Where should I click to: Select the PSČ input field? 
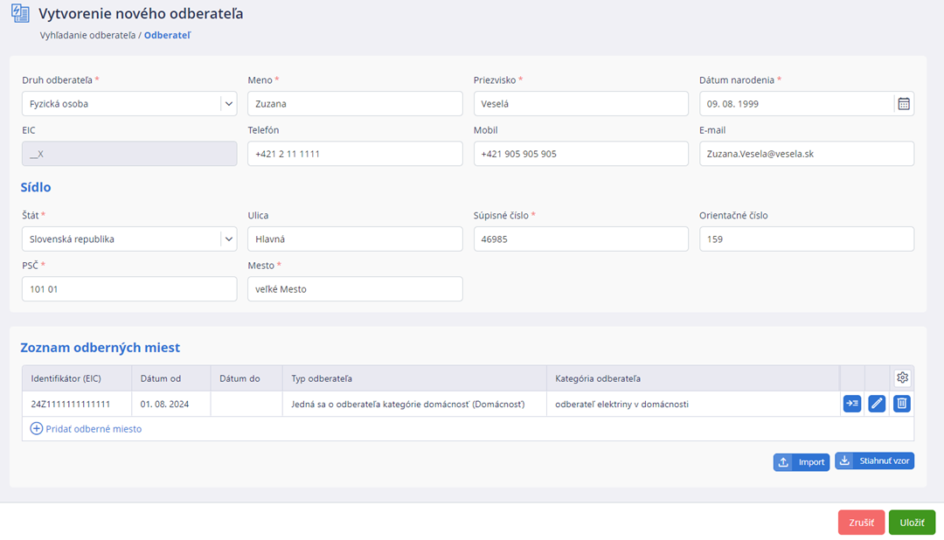click(x=128, y=289)
